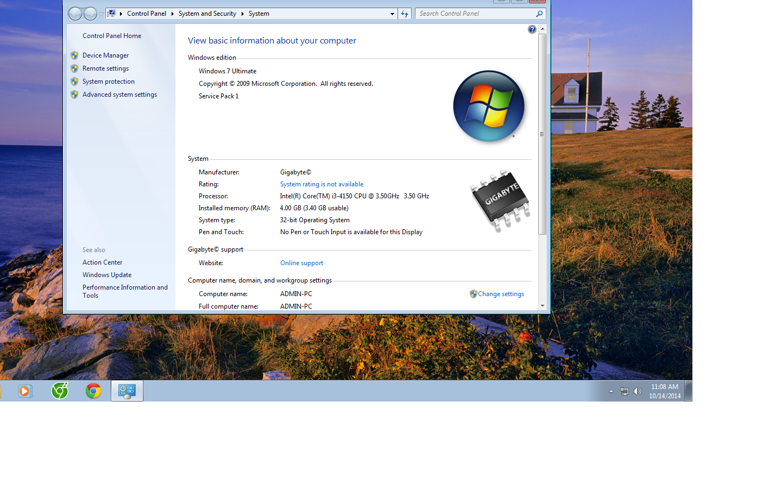Click the vertical scrollbar thumb
782x489 pixels.
[542, 134]
